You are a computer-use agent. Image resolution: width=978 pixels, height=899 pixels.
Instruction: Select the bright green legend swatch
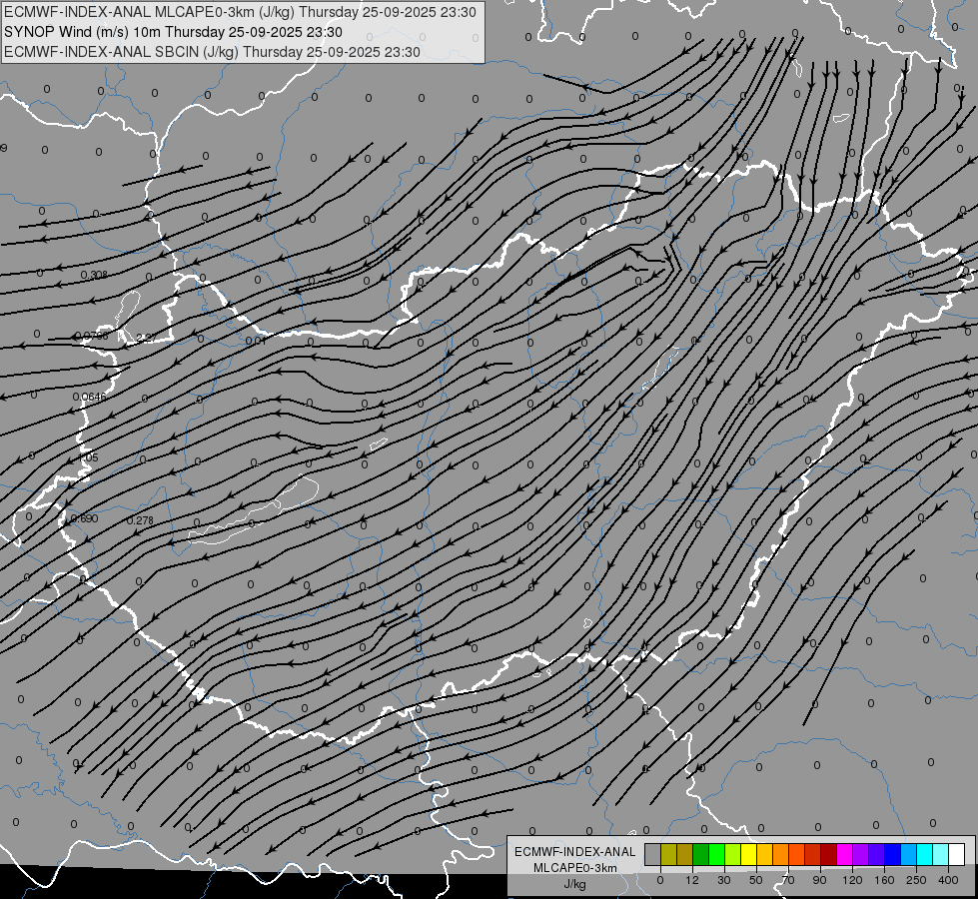pyautogui.click(x=717, y=854)
